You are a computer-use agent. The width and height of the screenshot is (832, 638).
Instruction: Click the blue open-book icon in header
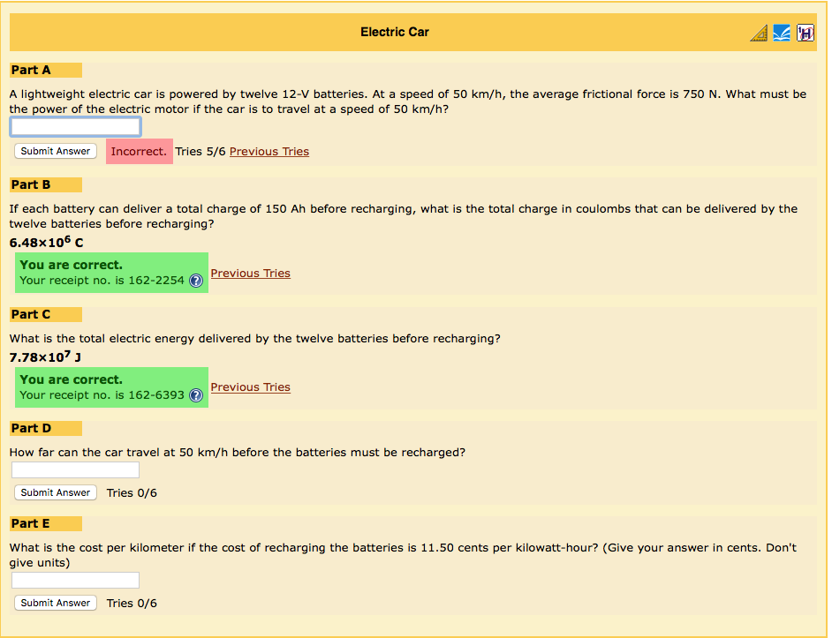[782, 33]
